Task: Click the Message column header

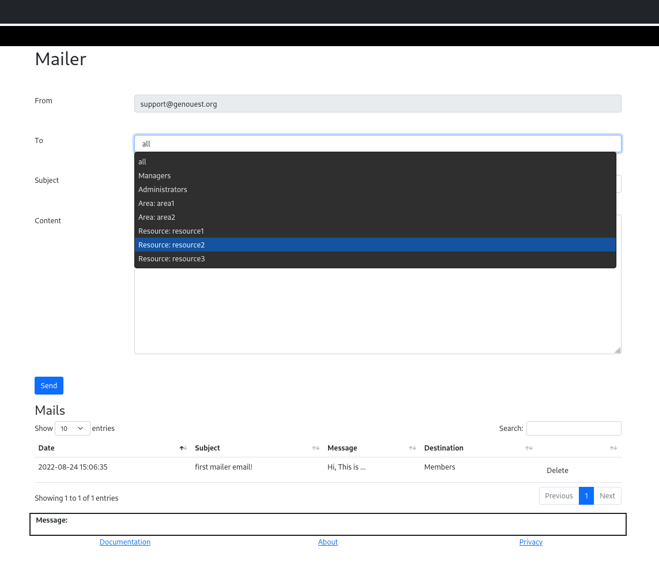Action: pyautogui.click(x=342, y=448)
